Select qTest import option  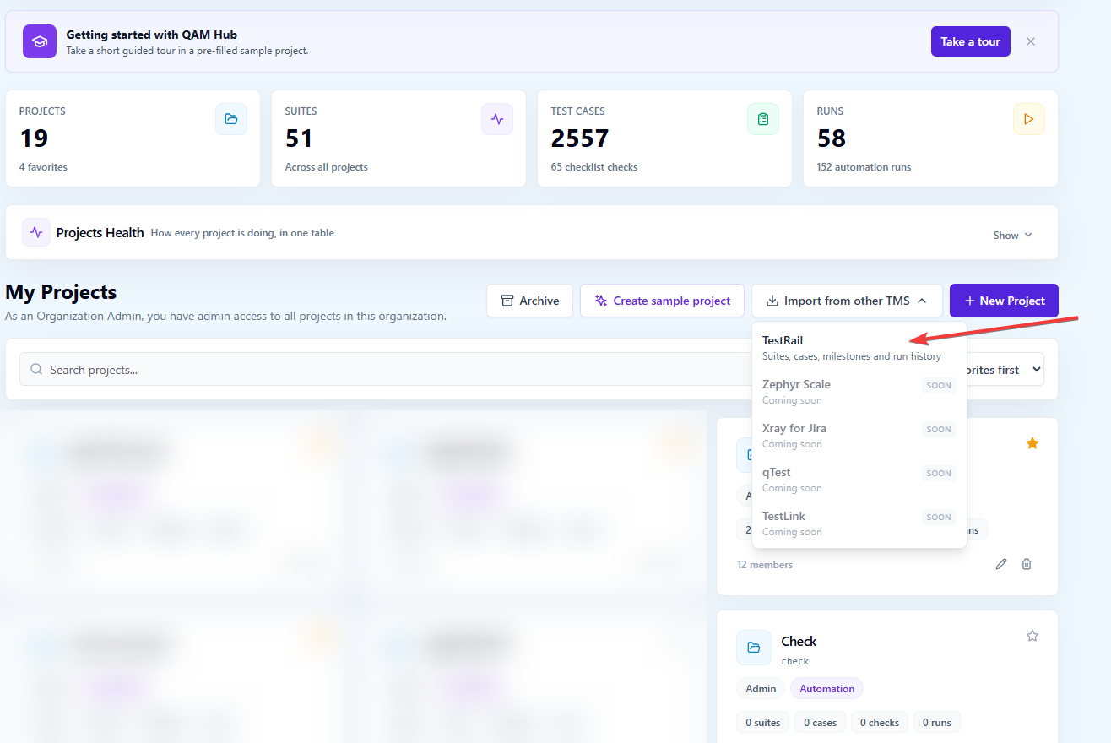859,480
